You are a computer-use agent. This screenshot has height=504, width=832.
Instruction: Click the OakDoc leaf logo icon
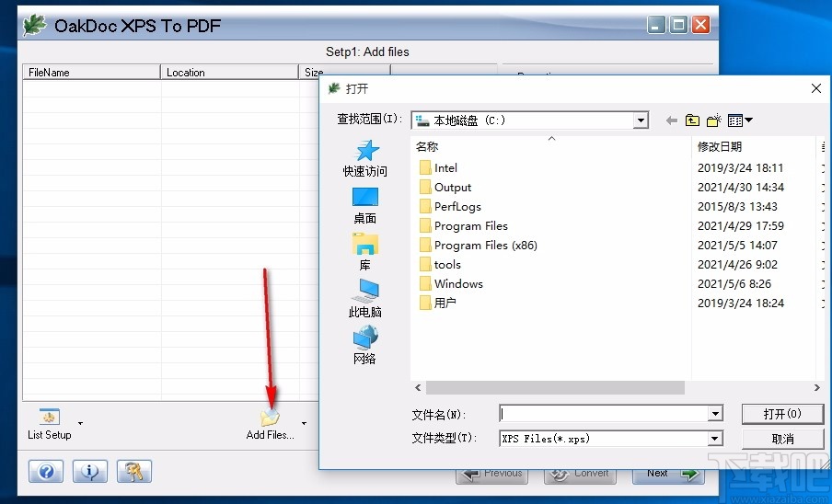pos(35,26)
